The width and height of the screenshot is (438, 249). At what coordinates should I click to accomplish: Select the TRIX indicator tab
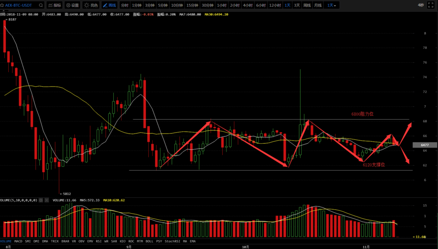point(55,241)
